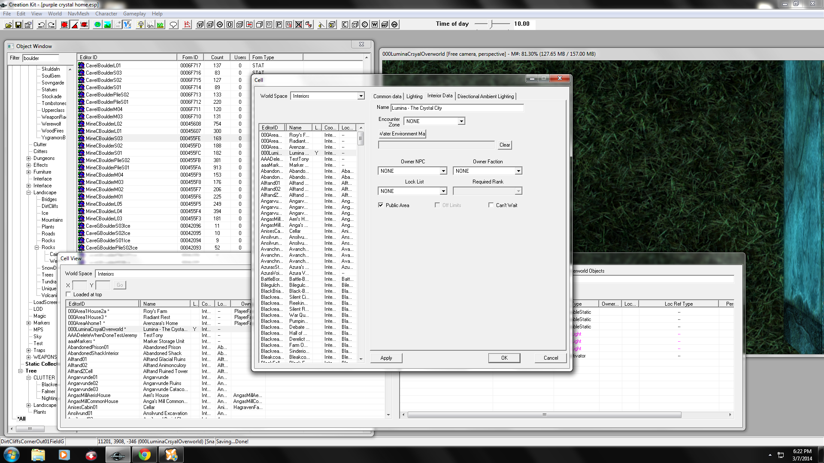This screenshot has width=824, height=463.
Task: Uncheck the Public Area checkbox
Action: tap(381, 205)
